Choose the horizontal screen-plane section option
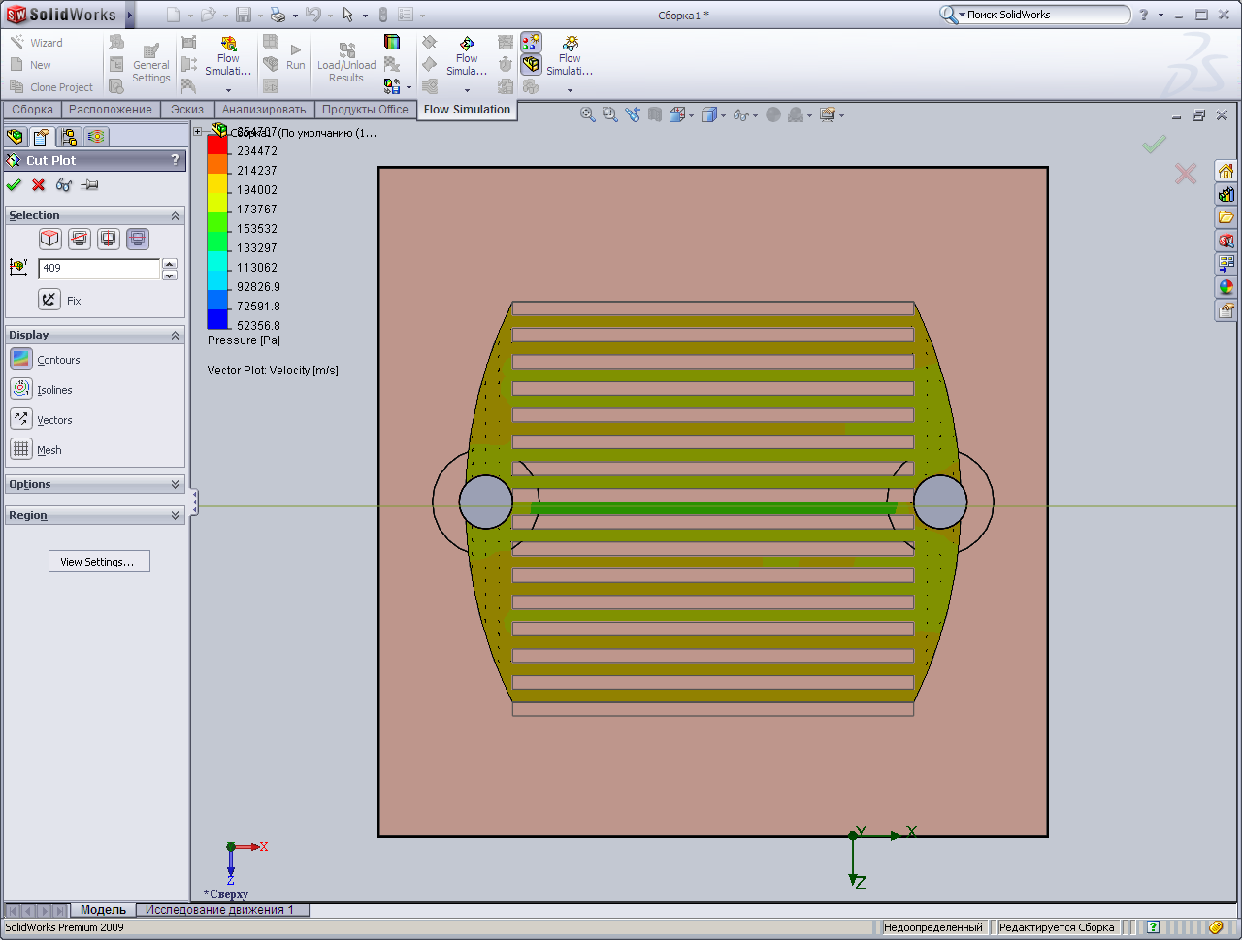Screen dimensions: 1242x940 pyautogui.click(x=138, y=239)
